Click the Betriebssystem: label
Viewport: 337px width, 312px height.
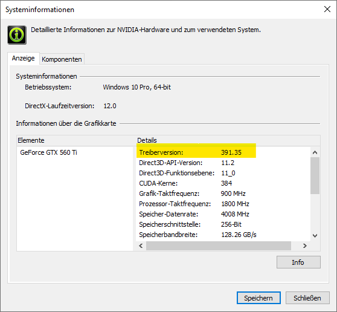click(48, 87)
